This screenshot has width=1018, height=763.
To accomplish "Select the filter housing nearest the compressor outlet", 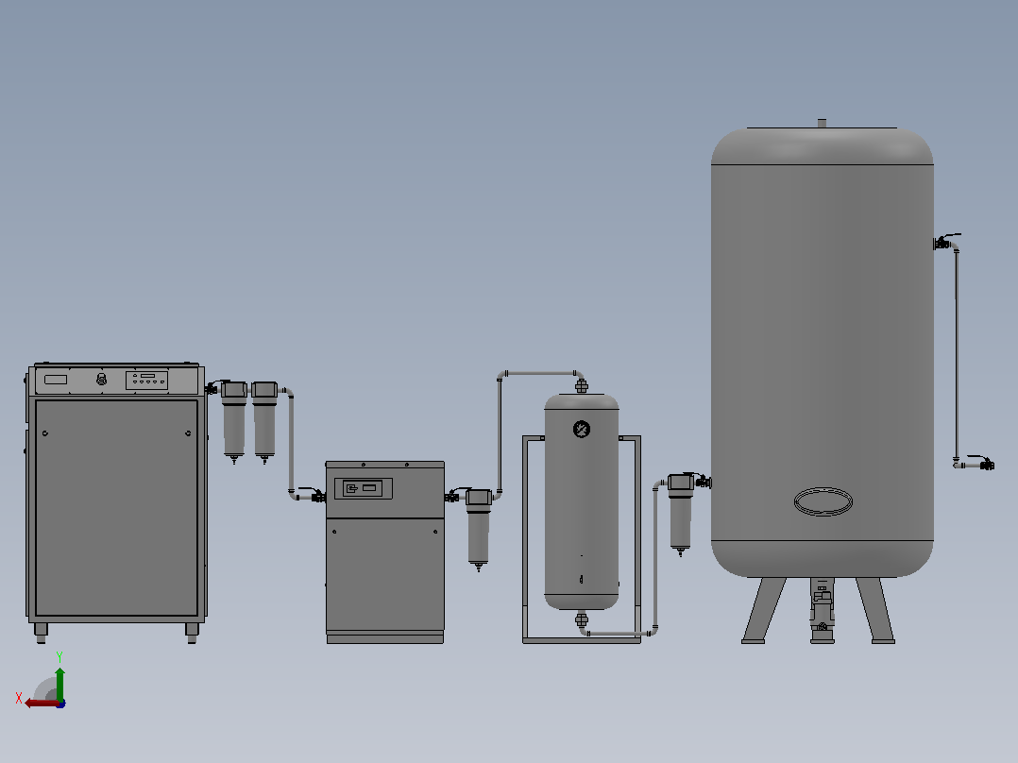I will 234,421.
